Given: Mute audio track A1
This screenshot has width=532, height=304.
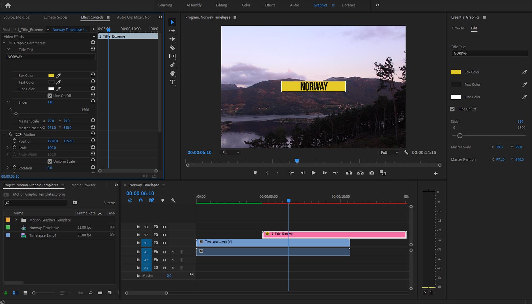Looking at the screenshot, I should coord(164,252).
